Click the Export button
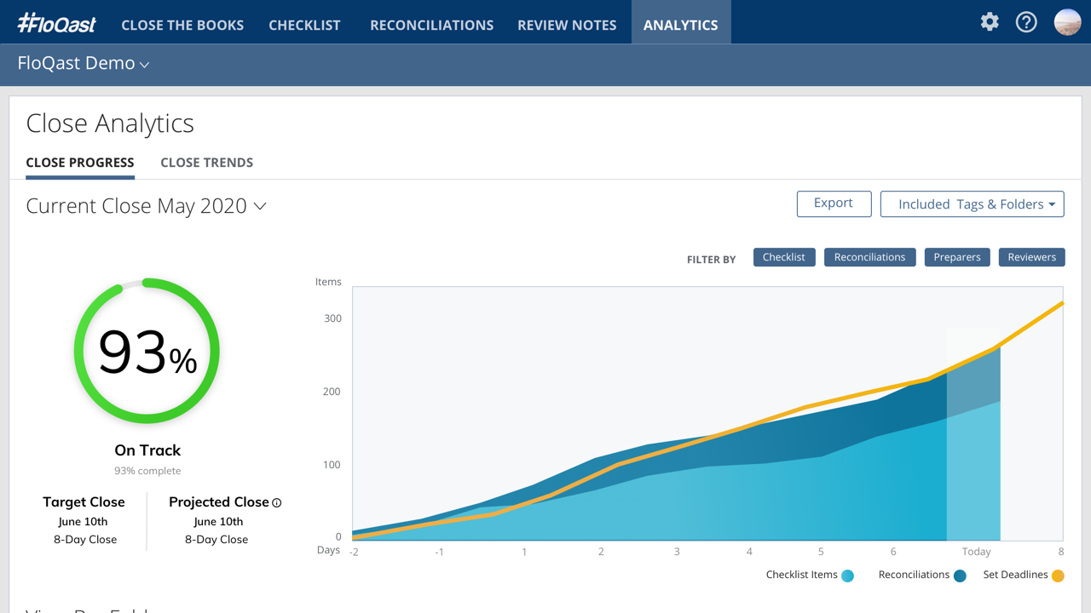The height and width of the screenshot is (613, 1091). point(834,203)
